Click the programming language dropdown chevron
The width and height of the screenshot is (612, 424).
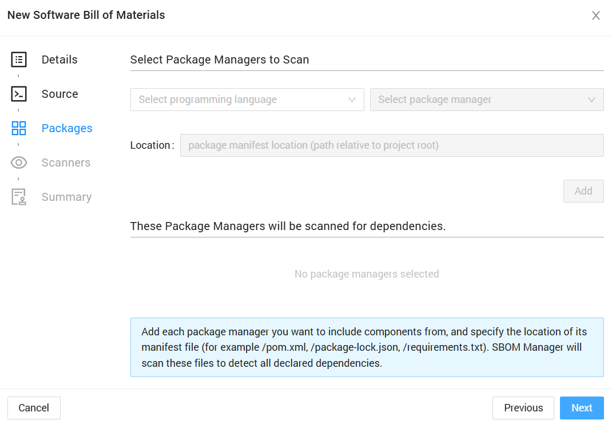pos(352,99)
